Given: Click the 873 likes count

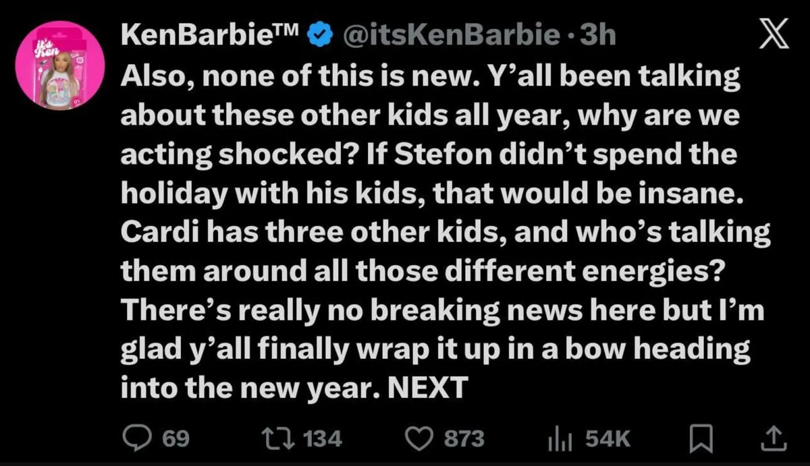Looking at the screenshot, I should tap(463, 439).
